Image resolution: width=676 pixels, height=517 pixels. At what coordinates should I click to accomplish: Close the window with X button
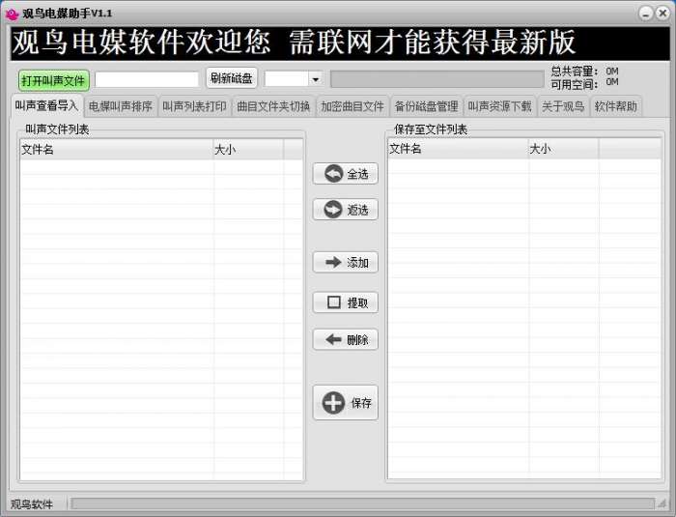[662, 14]
